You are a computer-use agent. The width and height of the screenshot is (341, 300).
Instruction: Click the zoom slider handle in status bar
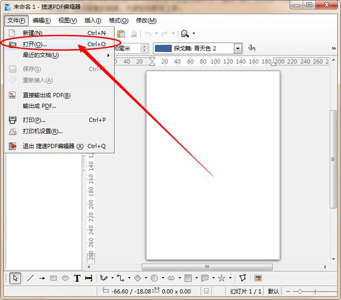point(299,291)
